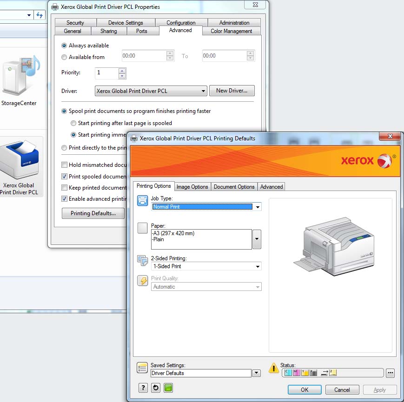The width and height of the screenshot is (404, 402).
Task: Click the Xerox logo in orange banner
Action: (x=369, y=161)
